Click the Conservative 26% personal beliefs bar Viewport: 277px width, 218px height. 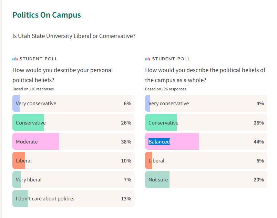(73, 122)
